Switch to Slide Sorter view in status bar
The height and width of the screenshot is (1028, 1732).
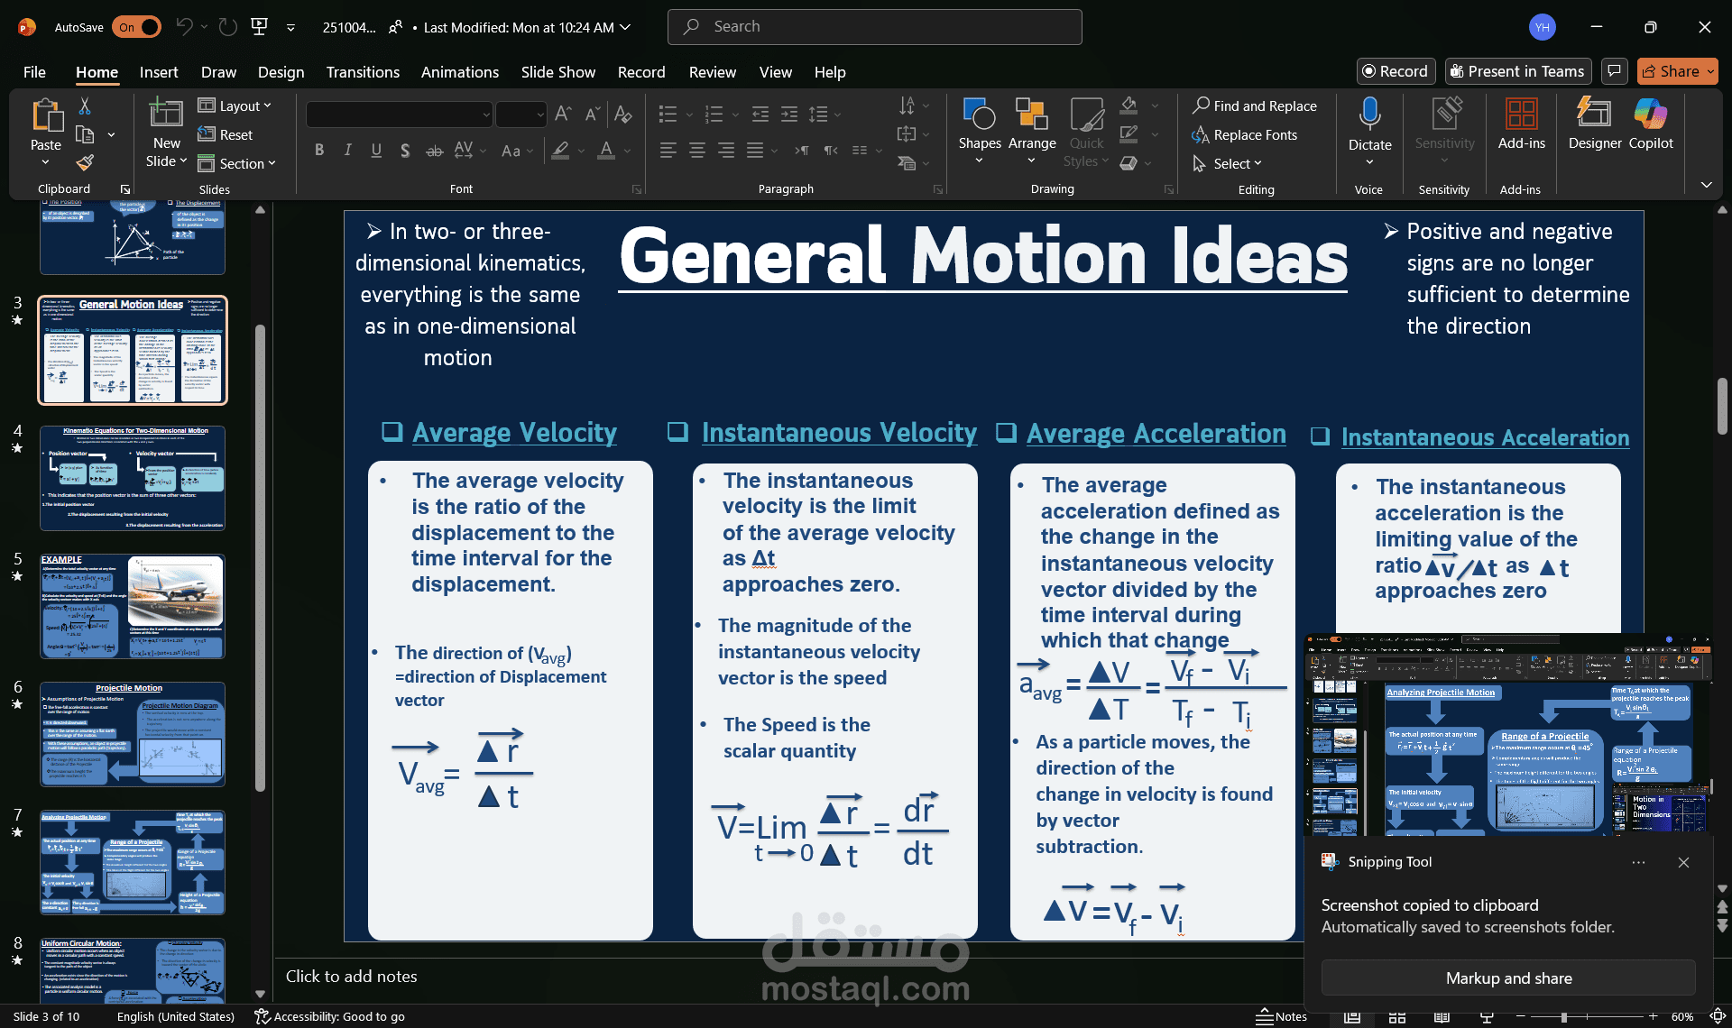coord(1396,1016)
